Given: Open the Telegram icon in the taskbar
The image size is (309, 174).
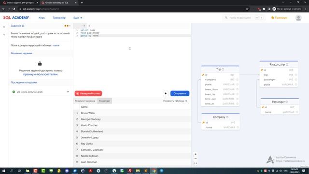Looking at the screenshot, I should coord(162,171).
